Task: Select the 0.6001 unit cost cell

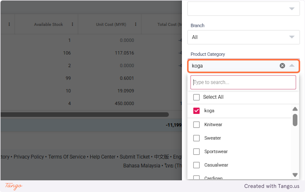Action: [x=127, y=78]
